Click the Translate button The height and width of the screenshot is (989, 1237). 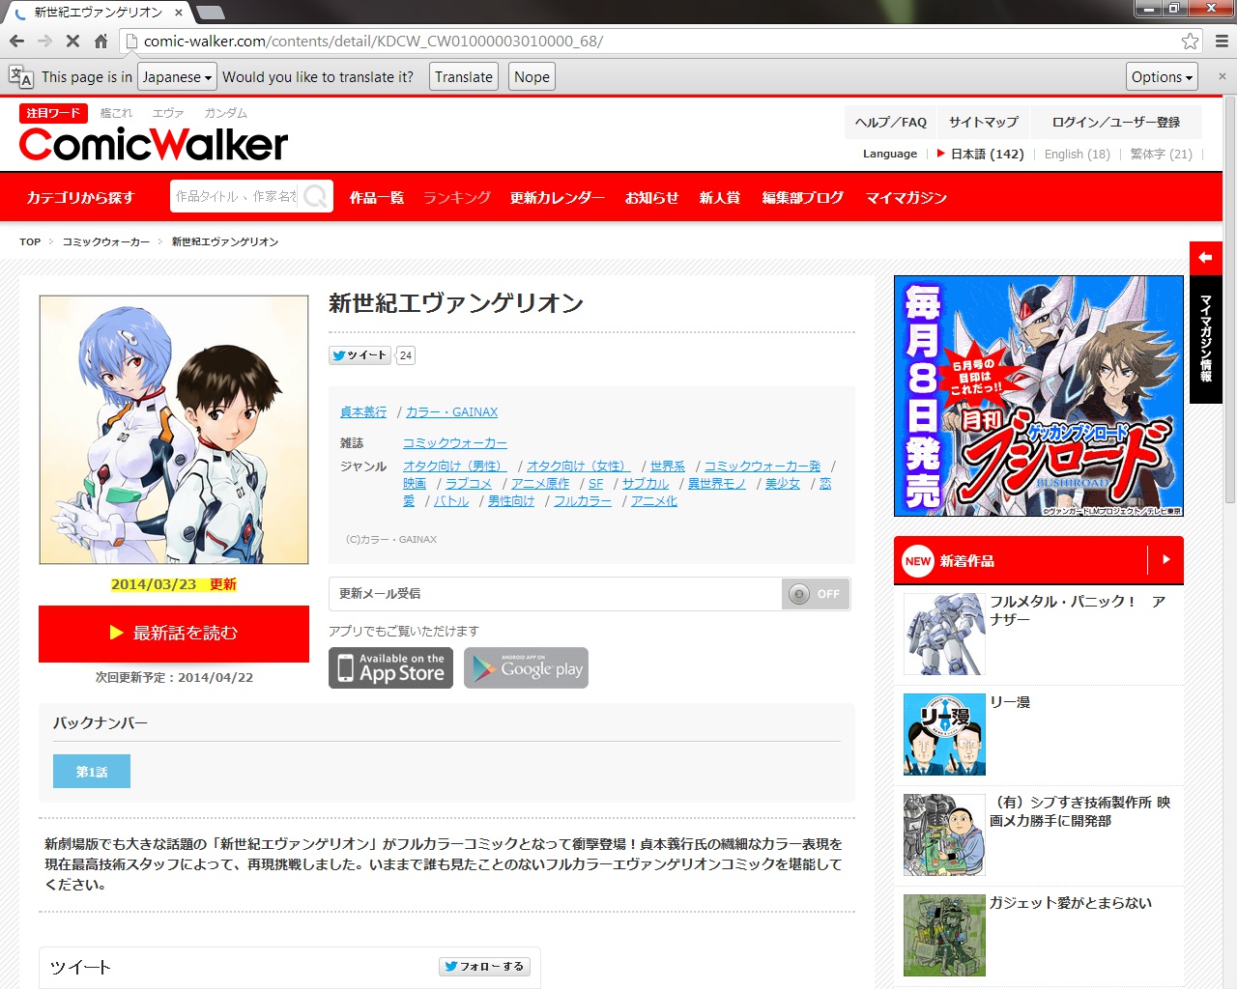464,77
